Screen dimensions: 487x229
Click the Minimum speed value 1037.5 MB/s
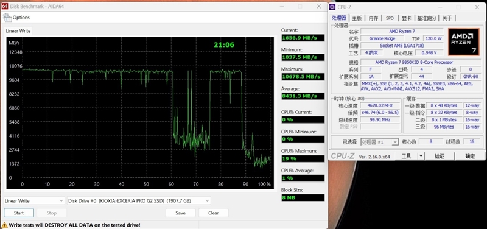[303, 57]
